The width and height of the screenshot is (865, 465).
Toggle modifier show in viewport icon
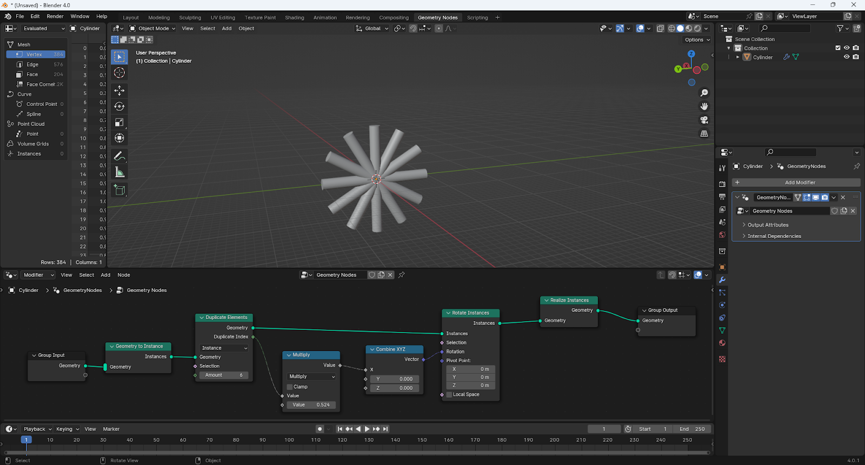click(816, 197)
